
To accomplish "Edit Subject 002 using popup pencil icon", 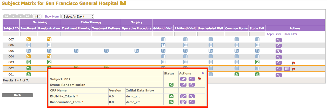I will click(183, 79).
